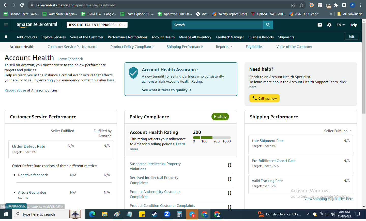Viewport: 366px width, 221px height.
Task: Open Feedback Manager menu item
Action: tap(230, 37)
